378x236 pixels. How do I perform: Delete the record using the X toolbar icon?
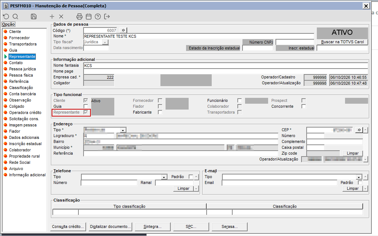pyautogui.click(x=61, y=16)
